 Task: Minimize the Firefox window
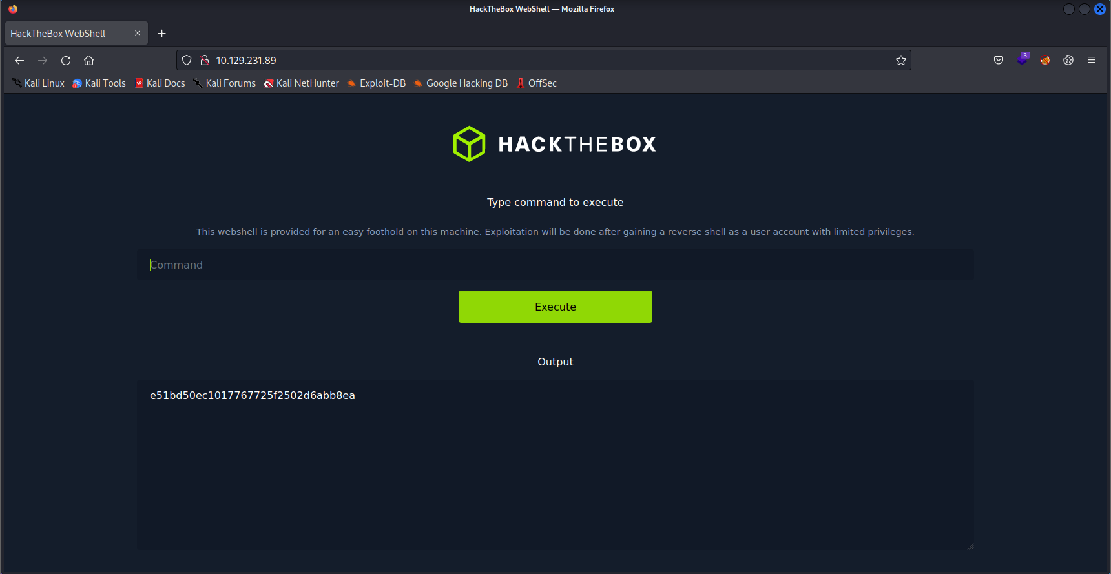click(1069, 9)
